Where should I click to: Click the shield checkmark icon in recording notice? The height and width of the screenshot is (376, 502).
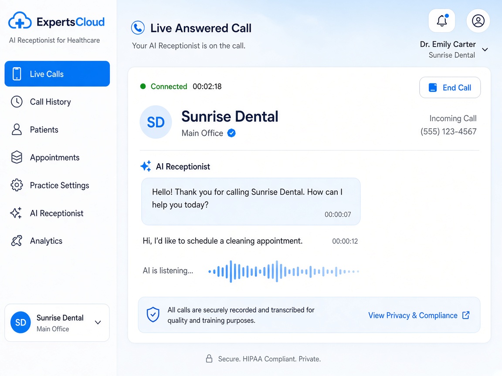click(153, 315)
